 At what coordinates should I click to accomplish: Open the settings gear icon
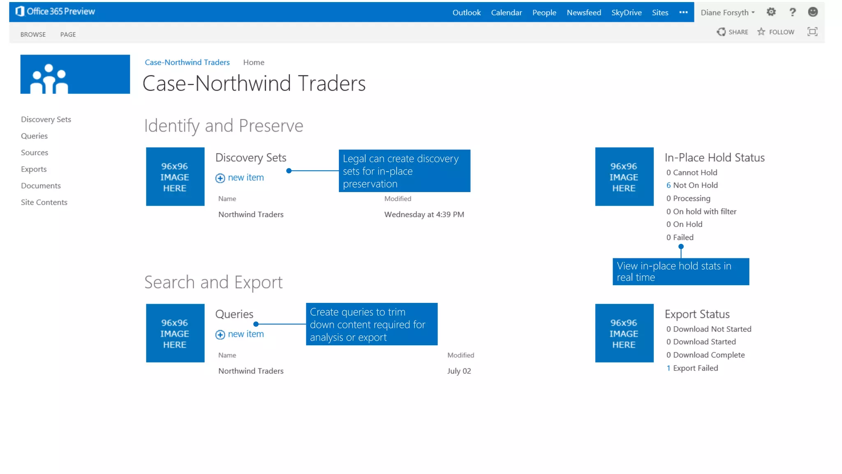[771, 12]
